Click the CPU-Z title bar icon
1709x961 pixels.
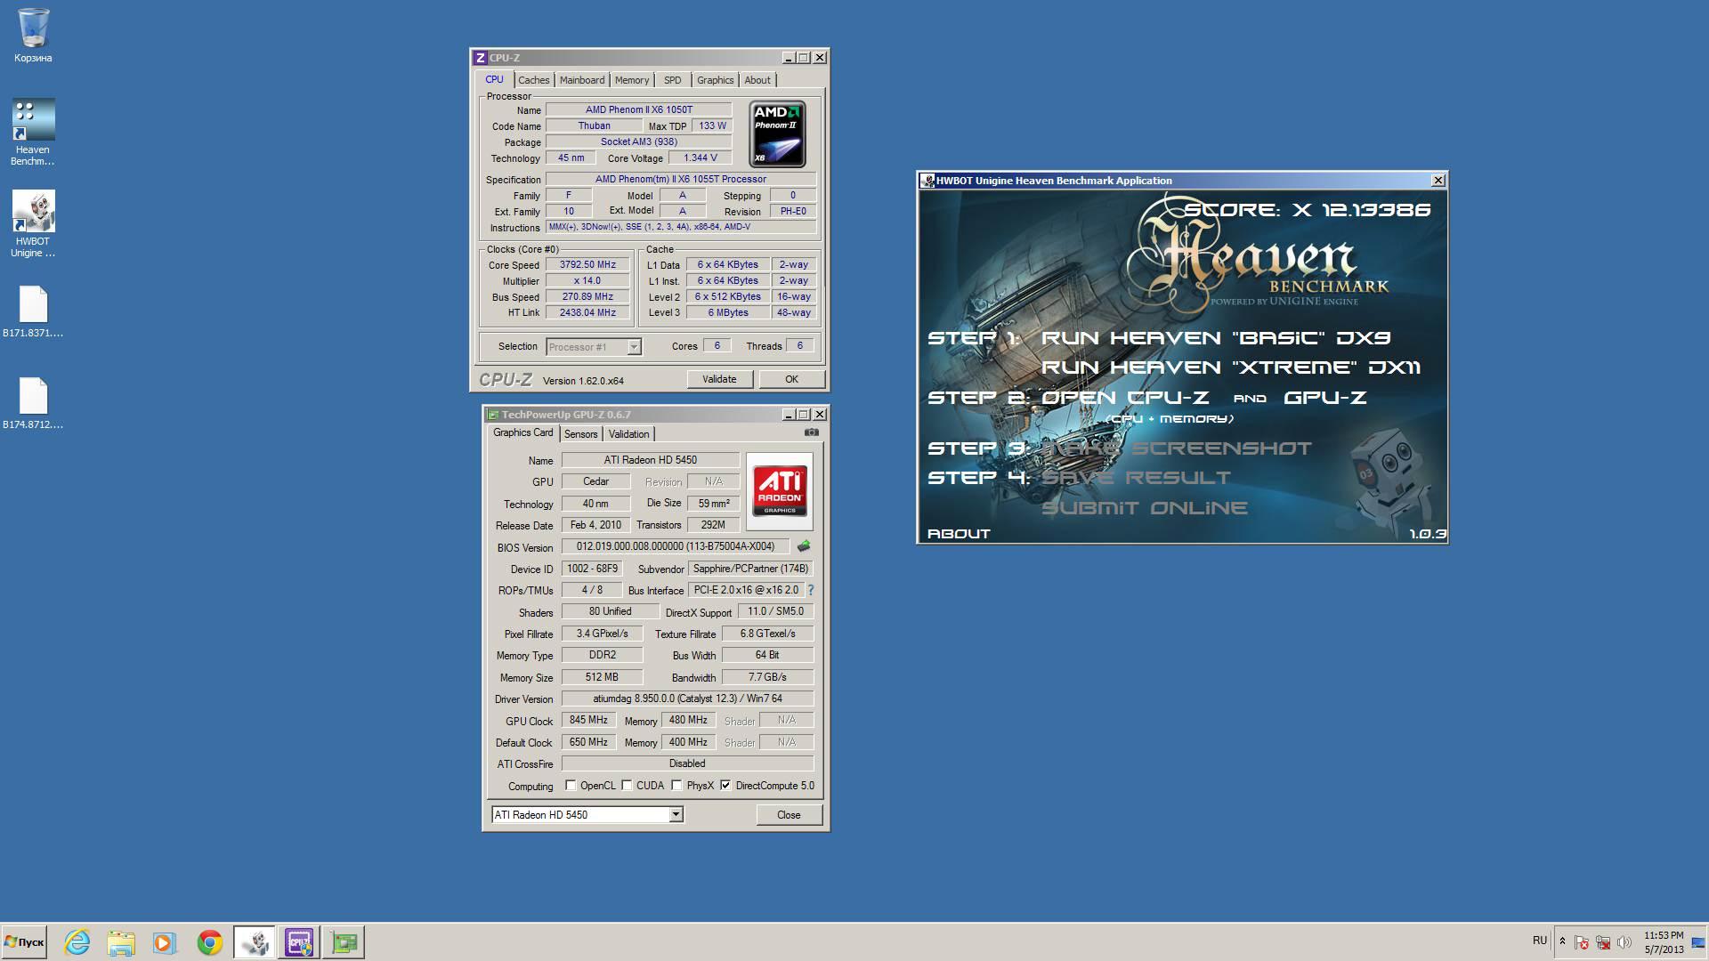point(481,58)
